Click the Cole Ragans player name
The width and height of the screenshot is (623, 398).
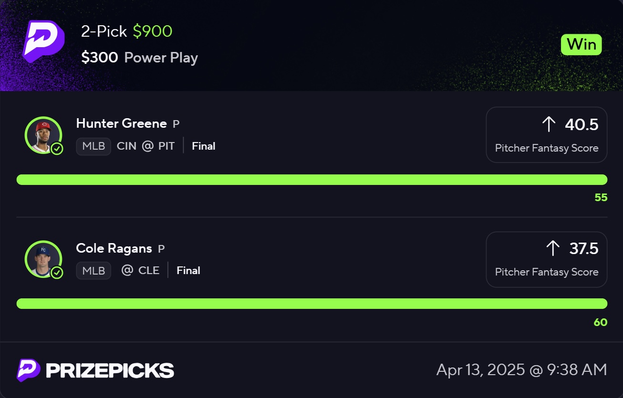click(x=114, y=248)
